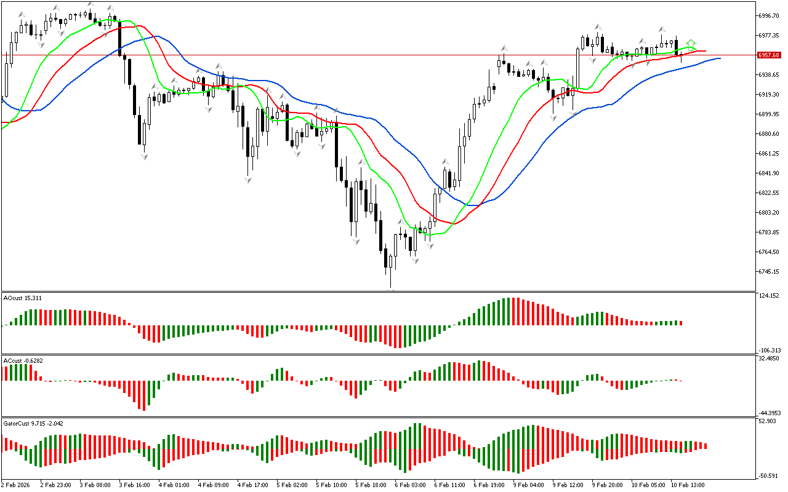Click the down fractal below the 3 Feb 16:00 low
This screenshot has height=492, width=788.
[x=145, y=157]
